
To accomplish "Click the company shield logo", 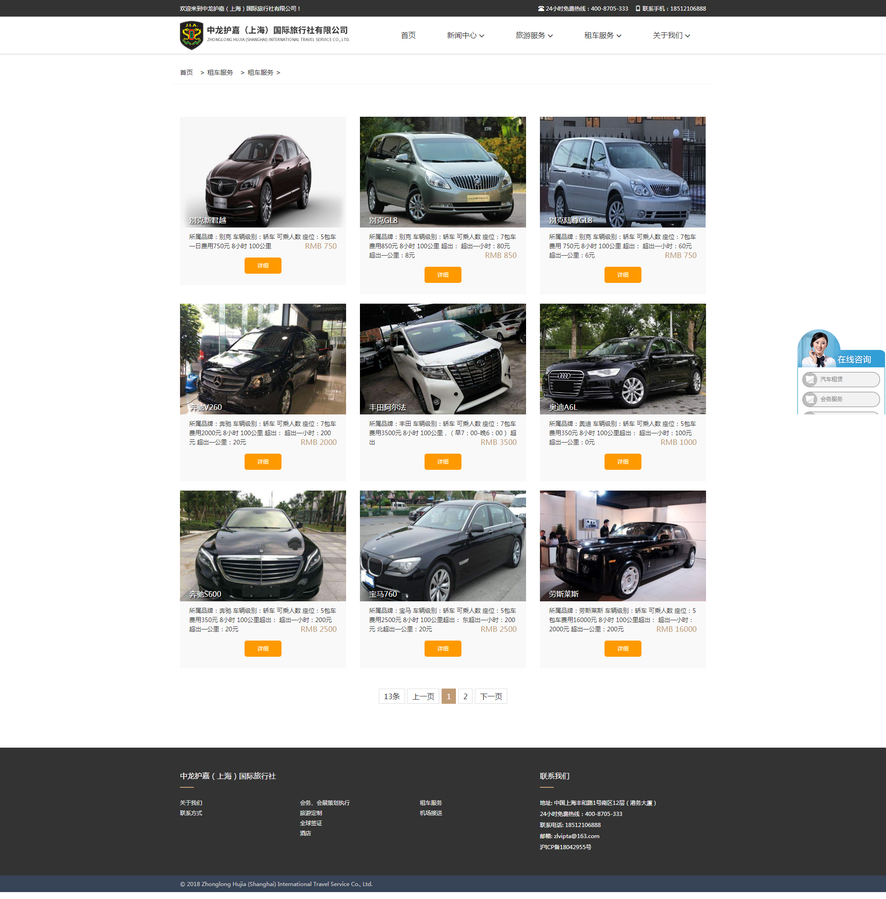I will pyautogui.click(x=191, y=36).
